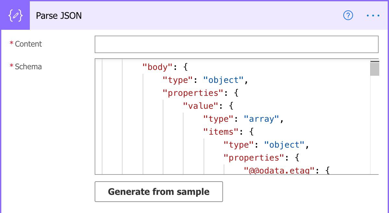This screenshot has width=389, height=213.
Task: Click the "type" key directly under "body"
Action: click(x=177, y=80)
